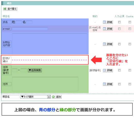Image resolution: width=134 pixels, height=119 pixels.
Task: Open 詳細 for the 氏名 row
Action: 108,22
